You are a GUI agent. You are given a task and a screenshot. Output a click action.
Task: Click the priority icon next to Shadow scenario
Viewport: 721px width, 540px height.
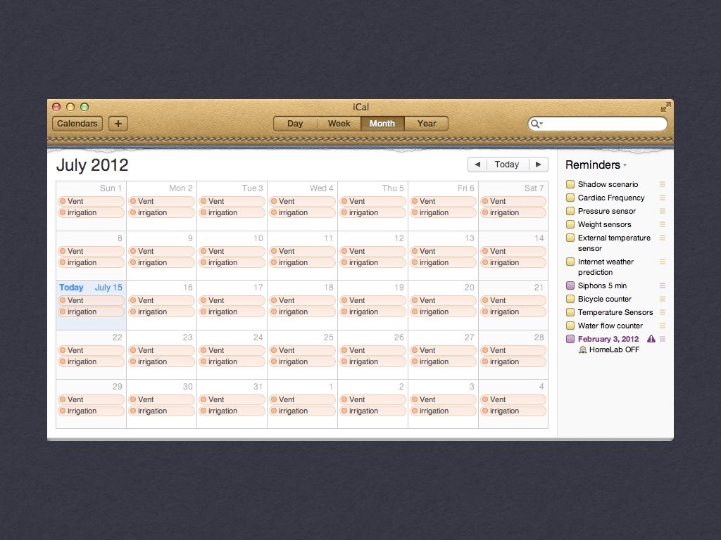[663, 184]
